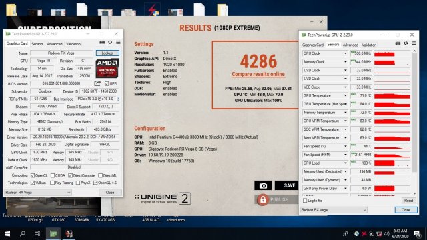Expand the SOC VRM Temperature sensor dropdown

click(346, 129)
